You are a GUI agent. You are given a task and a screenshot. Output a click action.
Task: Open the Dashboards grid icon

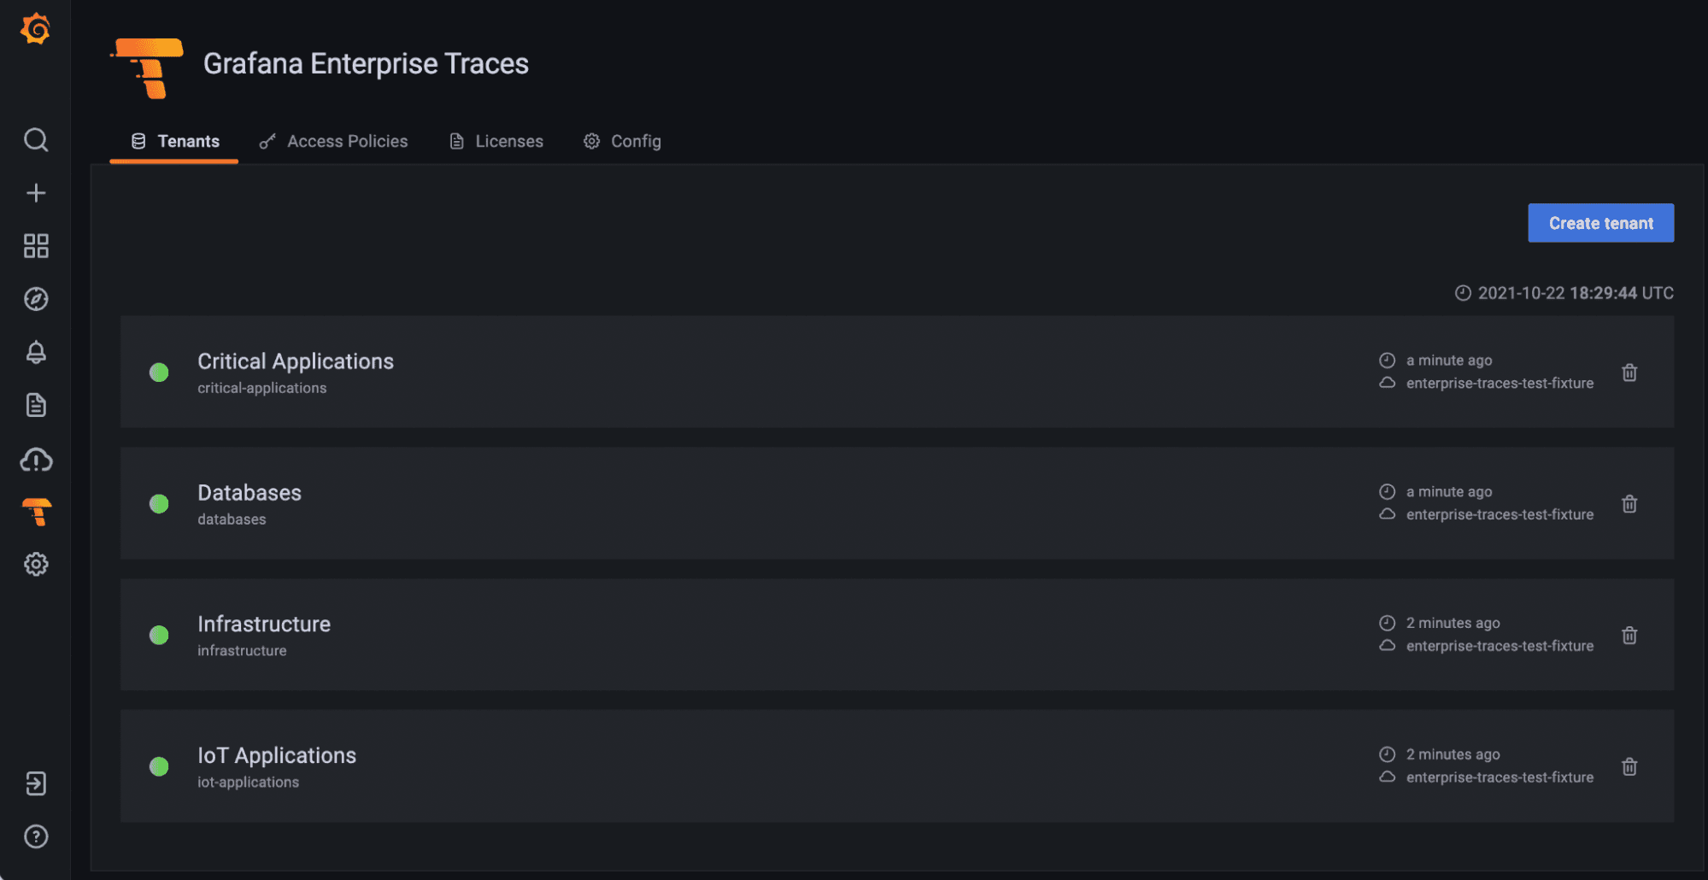tap(36, 246)
